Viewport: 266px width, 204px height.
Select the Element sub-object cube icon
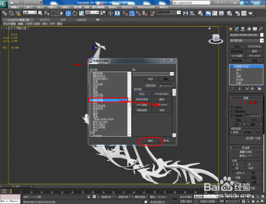click(255, 102)
